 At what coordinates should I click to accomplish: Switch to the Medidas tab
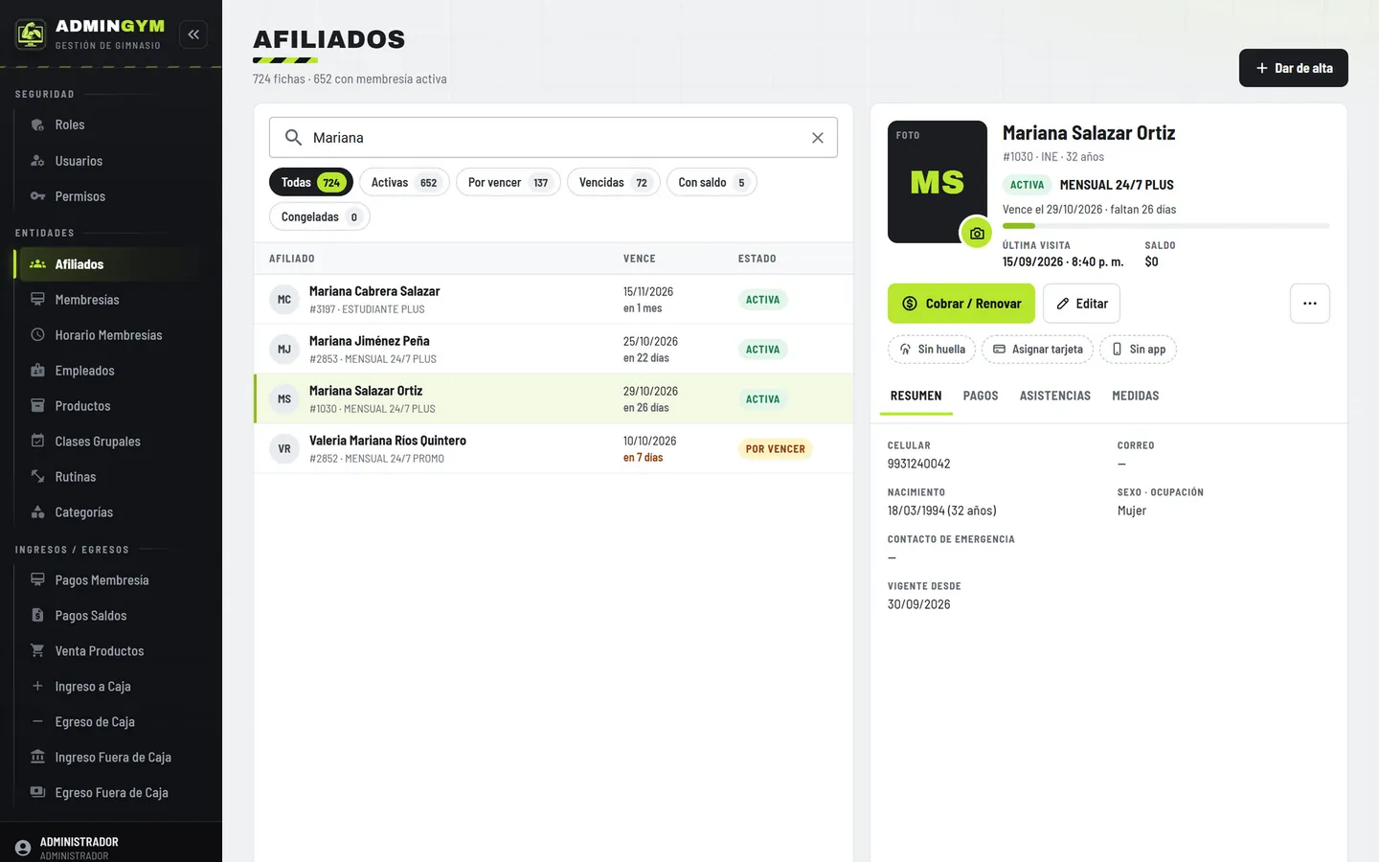pyautogui.click(x=1136, y=396)
